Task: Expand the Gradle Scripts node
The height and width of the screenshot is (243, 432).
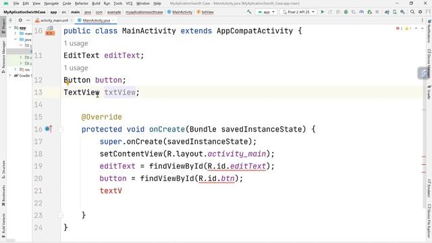Action: coord(10,75)
